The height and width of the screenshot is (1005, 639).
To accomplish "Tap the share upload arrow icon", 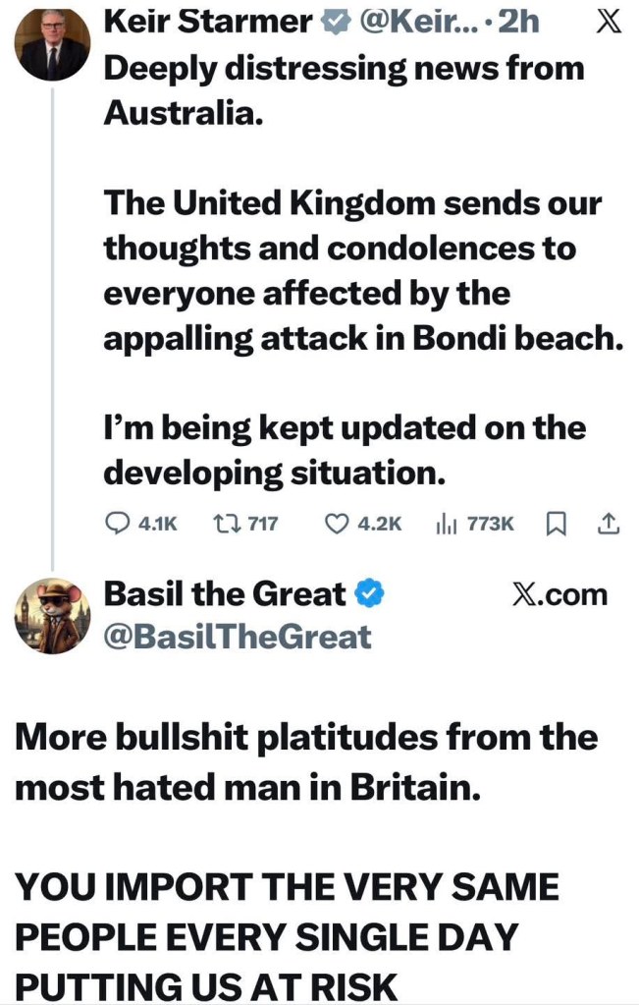I will [x=609, y=524].
